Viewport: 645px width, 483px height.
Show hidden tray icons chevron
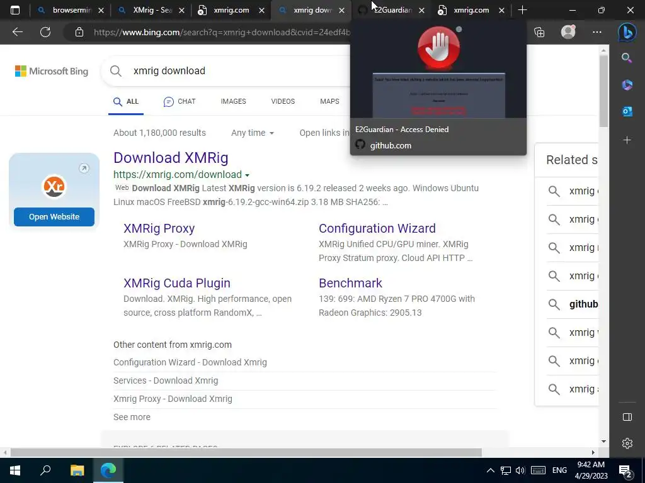[x=490, y=470]
